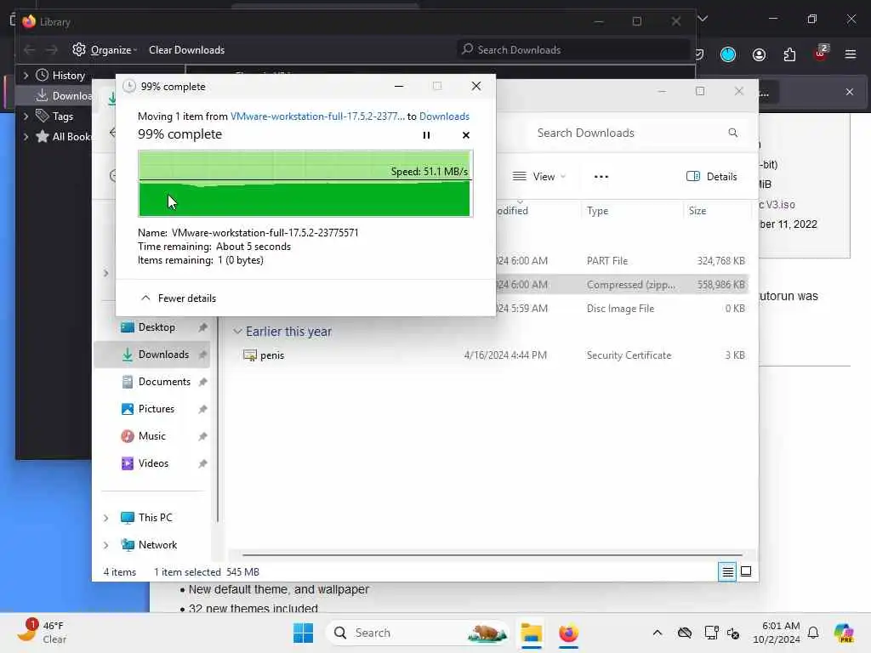
Task: Show hidden system tray icons
Action: click(658, 633)
